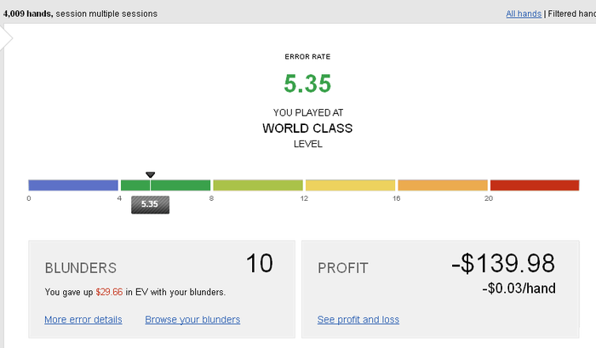Open the "More error details" link
The height and width of the screenshot is (348, 596).
point(83,320)
